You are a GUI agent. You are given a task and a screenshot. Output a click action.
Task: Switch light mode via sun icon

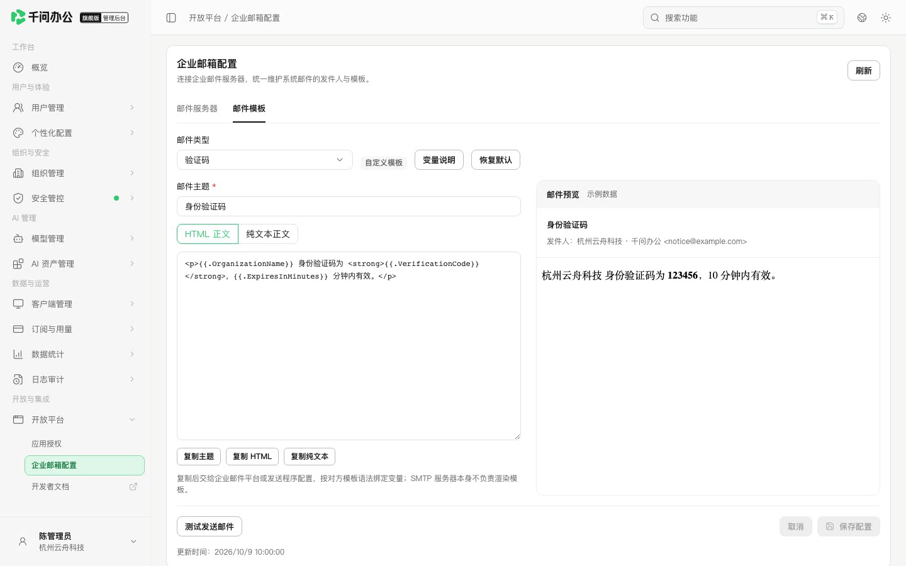[886, 18]
